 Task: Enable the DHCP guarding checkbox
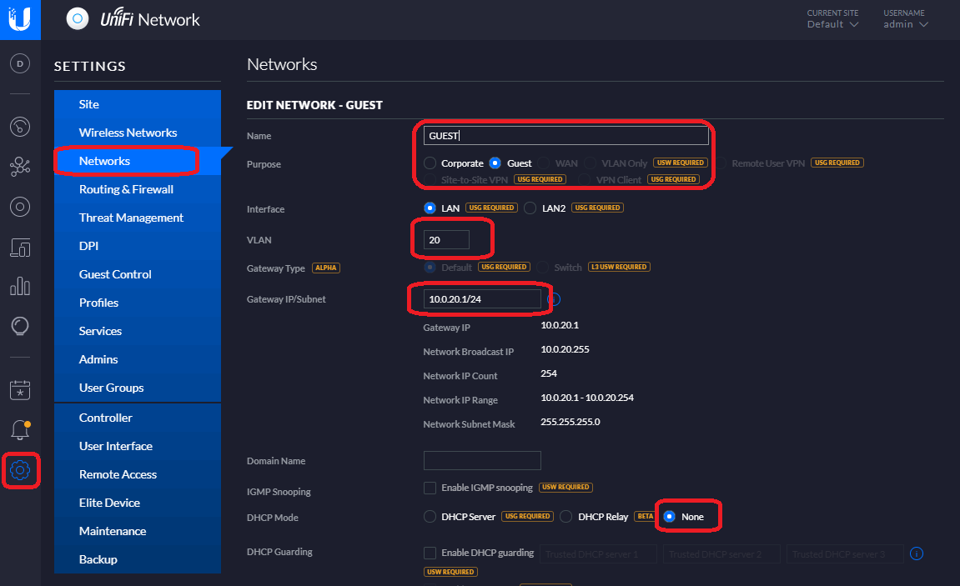point(430,553)
